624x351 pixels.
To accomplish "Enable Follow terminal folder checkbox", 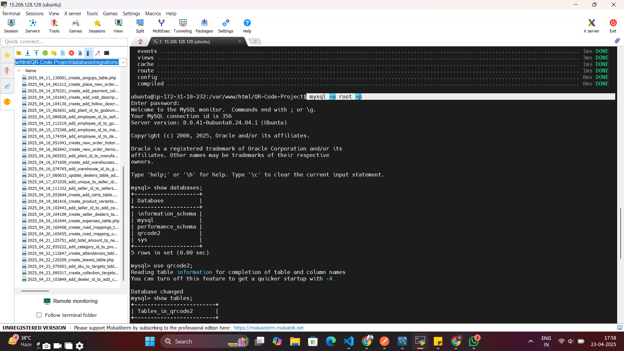I will [39, 315].
